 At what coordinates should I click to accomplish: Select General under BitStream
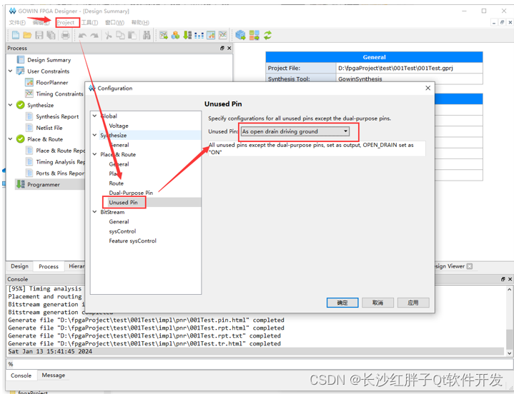coord(119,221)
